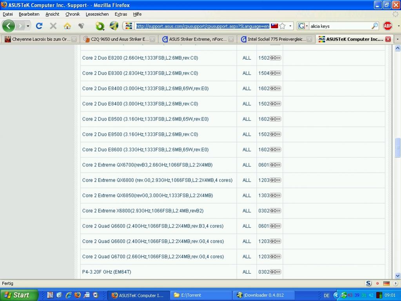401x301 pixels.
Task: Click the S icon in the status bar
Action: pyautogui.click(x=368, y=283)
